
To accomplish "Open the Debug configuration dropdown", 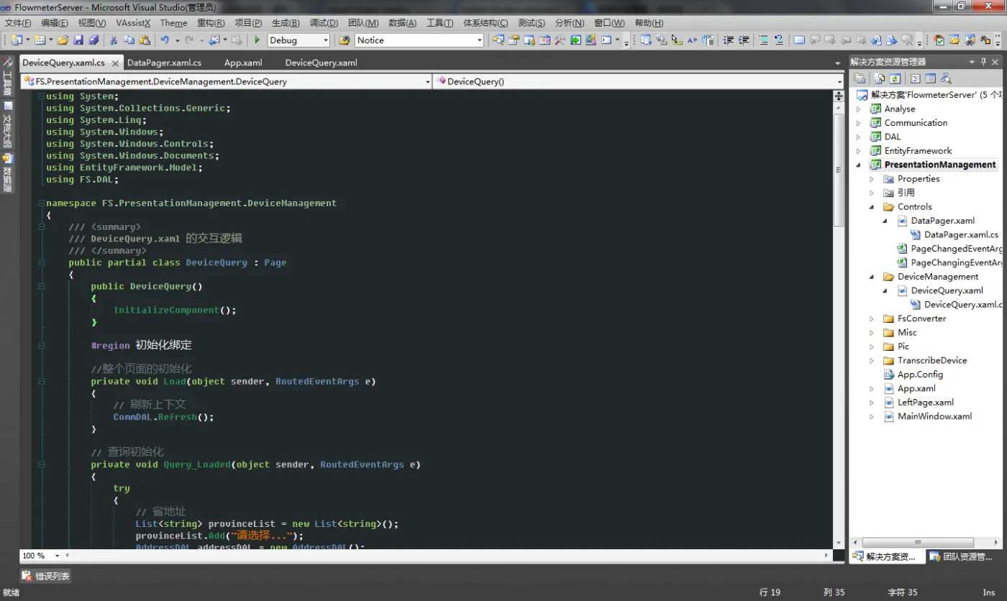I will (325, 40).
